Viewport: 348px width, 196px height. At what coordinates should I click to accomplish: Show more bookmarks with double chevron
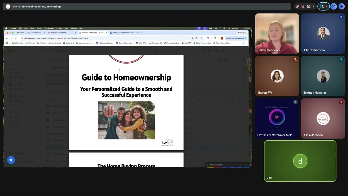244,43
